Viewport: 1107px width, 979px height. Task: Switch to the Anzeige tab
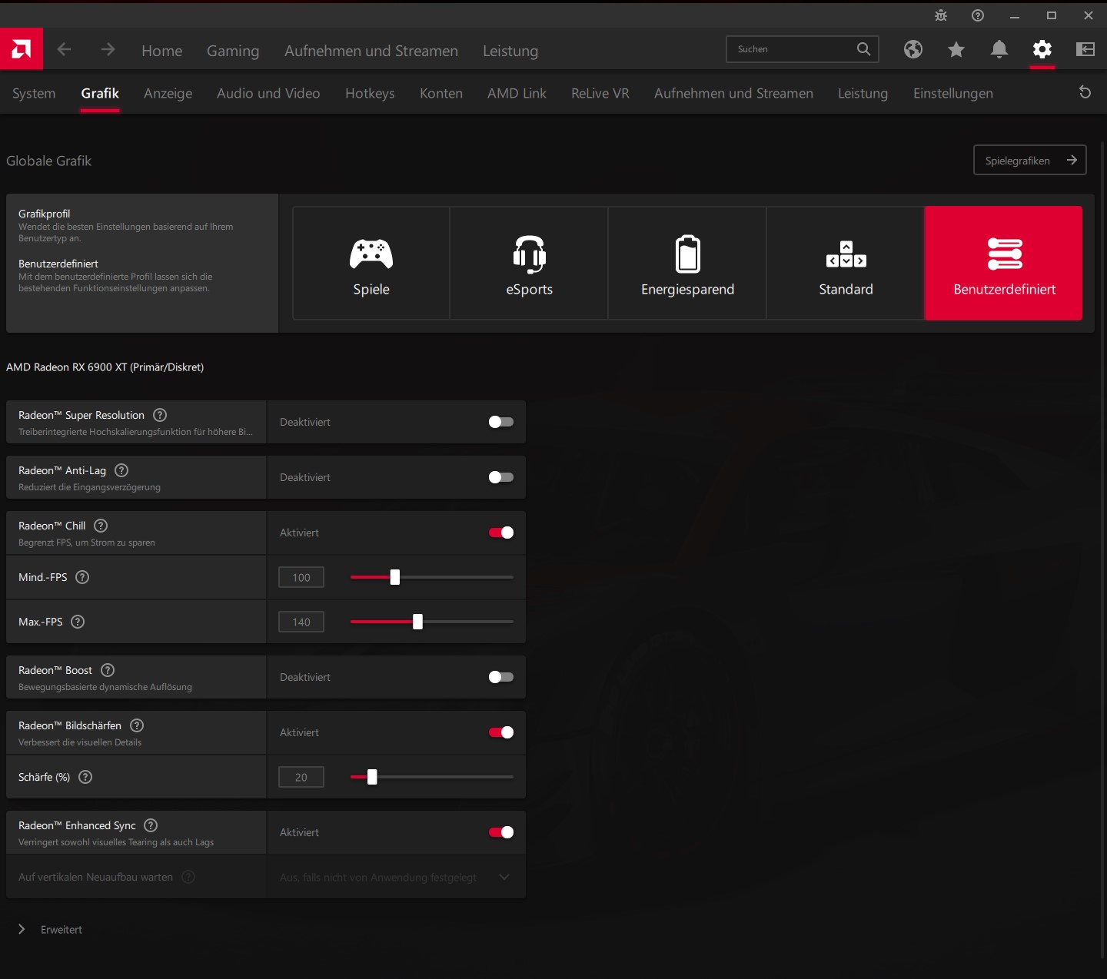pyautogui.click(x=168, y=93)
